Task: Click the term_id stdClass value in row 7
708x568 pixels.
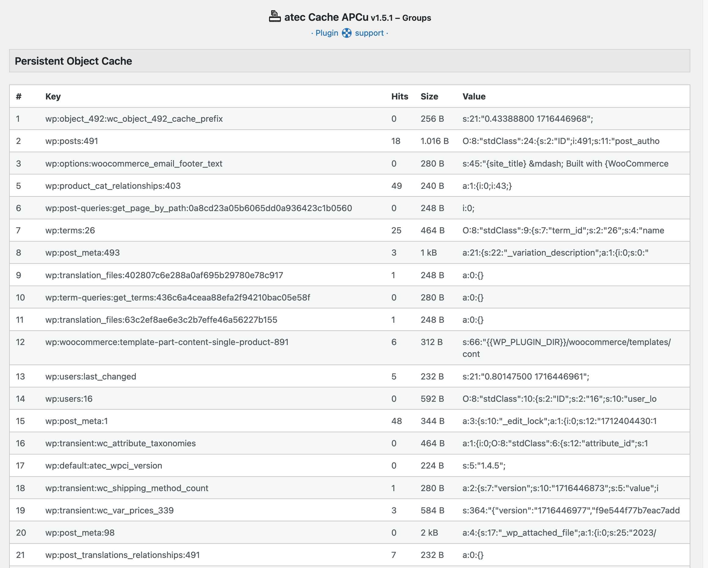Action: (563, 231)
